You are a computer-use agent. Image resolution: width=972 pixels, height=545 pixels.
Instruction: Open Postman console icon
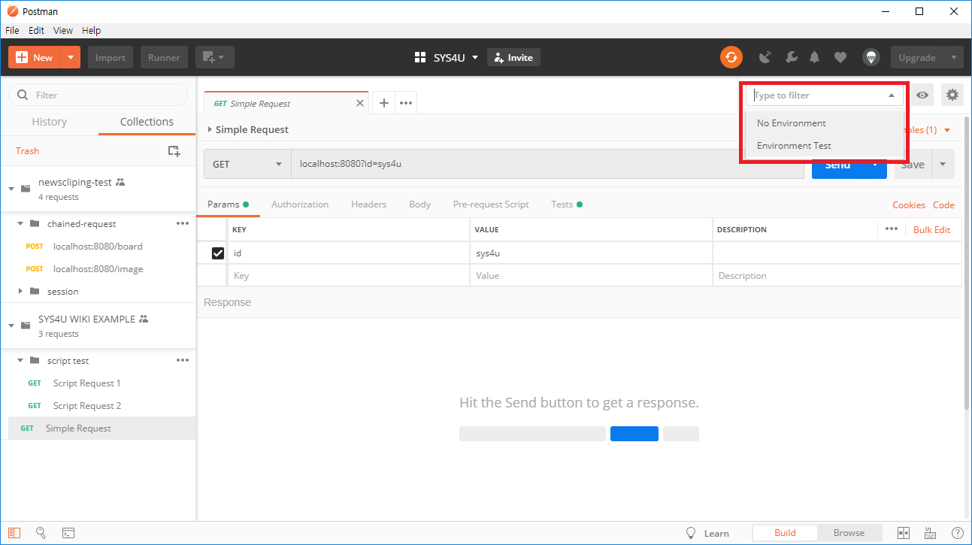(68, 533)
